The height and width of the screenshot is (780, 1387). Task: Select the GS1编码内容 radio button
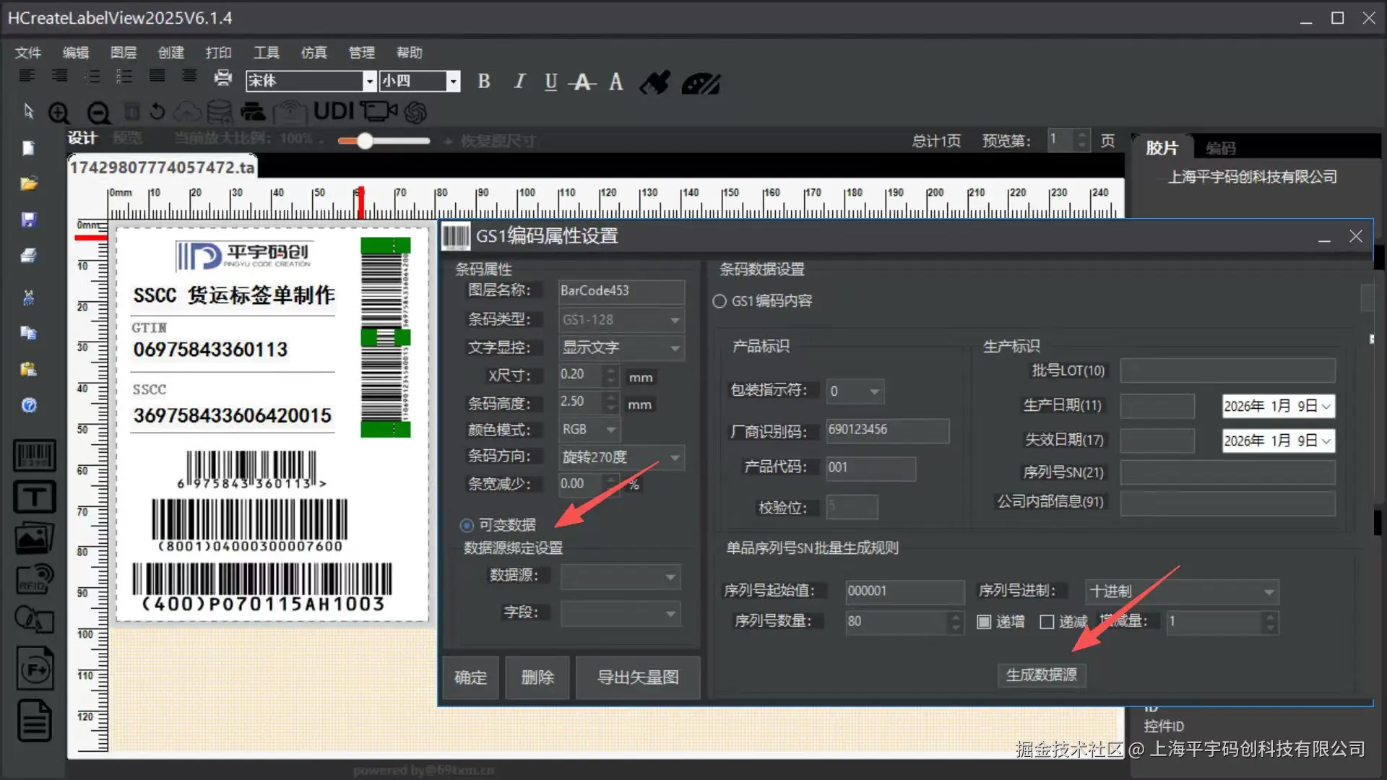(720, 301)
